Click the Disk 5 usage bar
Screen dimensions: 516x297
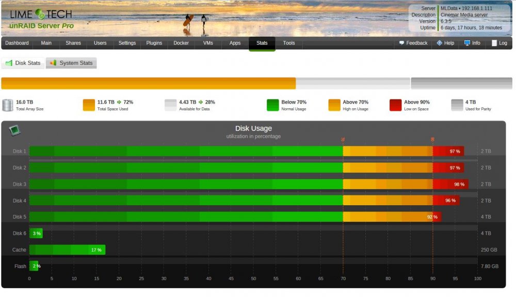point(235,217)
